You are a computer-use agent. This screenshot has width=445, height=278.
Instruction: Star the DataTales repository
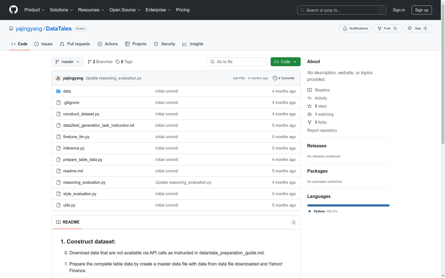[x=417, y=28]
